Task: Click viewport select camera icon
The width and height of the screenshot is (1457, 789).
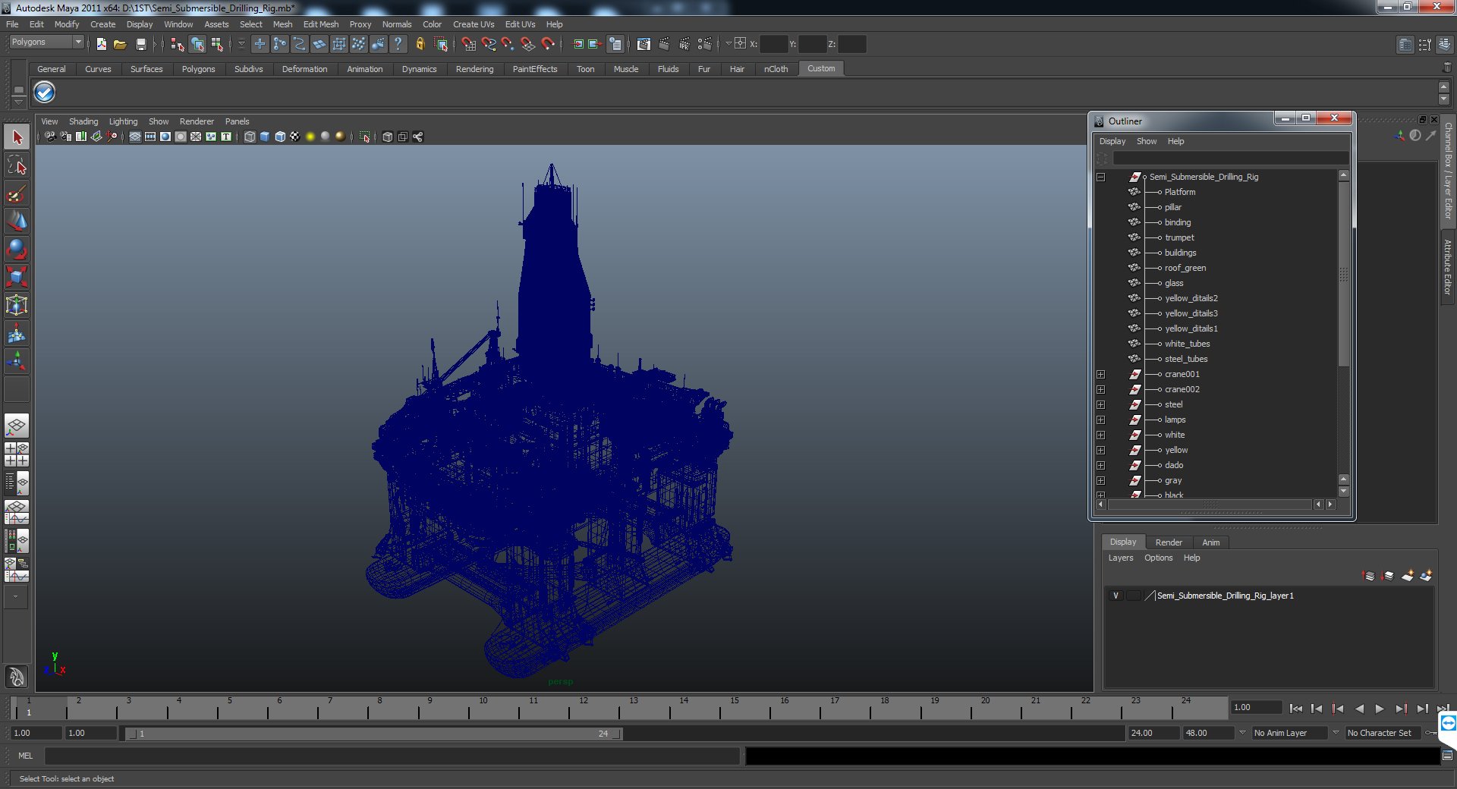Action: pyautogui.click(x=50, y=137)
